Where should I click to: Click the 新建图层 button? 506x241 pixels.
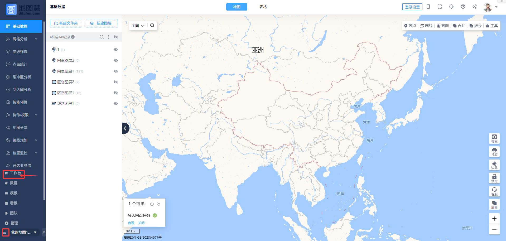click(102, 23)
